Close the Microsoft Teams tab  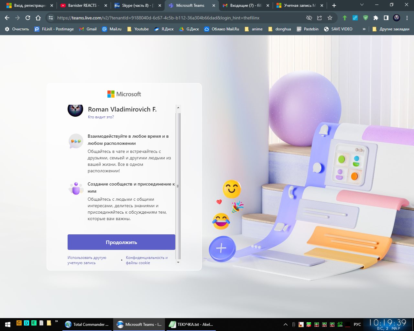click(x=214, y=5)
